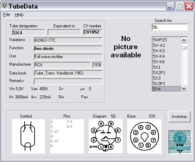195x162 pixels.
Task: Click the Tube designation field showing 5X4
Action: (x=28, y=32)
